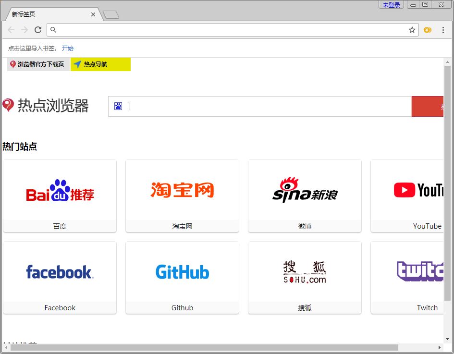Click the 热点浏览器 logo
454x354 pixels.
46,105
